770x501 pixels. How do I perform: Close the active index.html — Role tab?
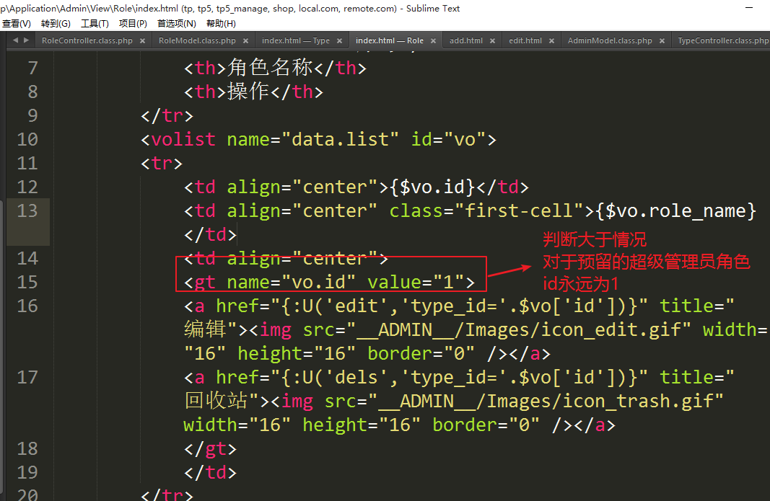(432, 41)
